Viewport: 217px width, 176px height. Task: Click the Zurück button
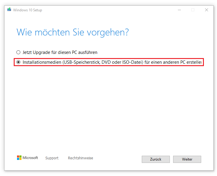click(156, 159)
